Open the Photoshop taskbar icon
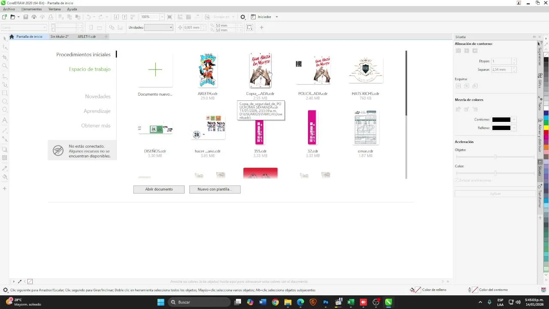 click(326, 302)
